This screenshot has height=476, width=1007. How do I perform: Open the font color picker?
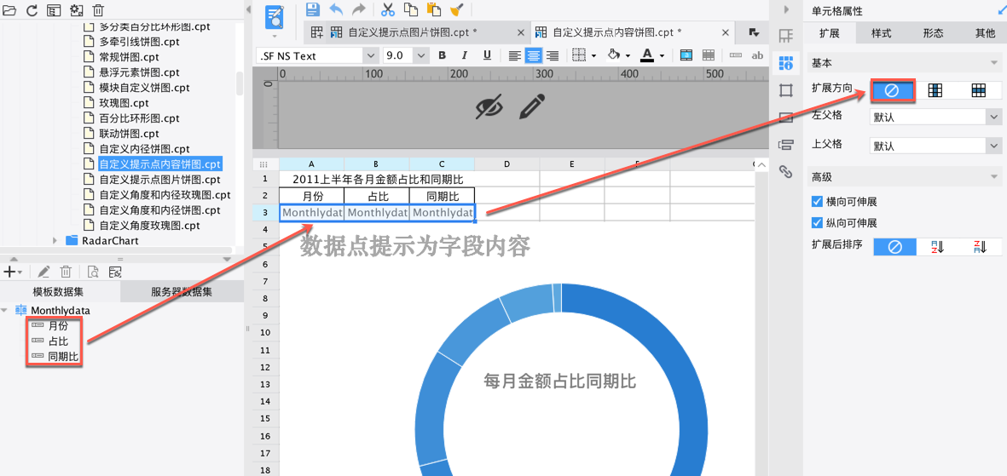[x=648, y=56]
